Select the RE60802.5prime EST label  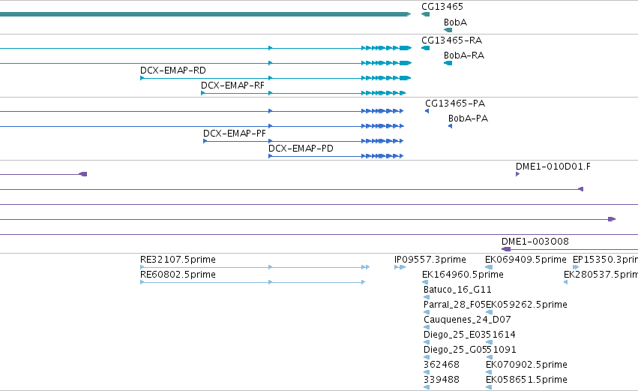coord(178,275)
